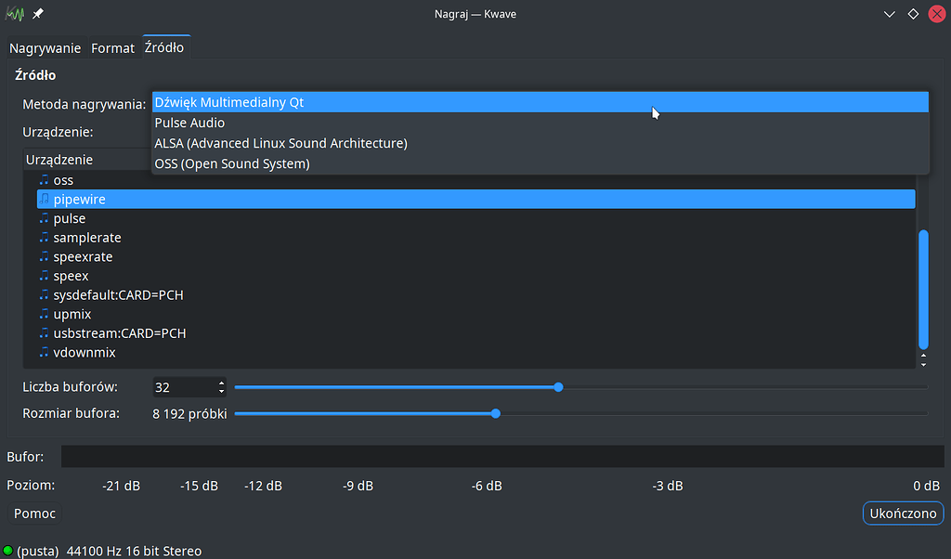951x559 pixels.
Task: Select Dźwięk Multimedialny Qt recording method
Action: [229, 102]
